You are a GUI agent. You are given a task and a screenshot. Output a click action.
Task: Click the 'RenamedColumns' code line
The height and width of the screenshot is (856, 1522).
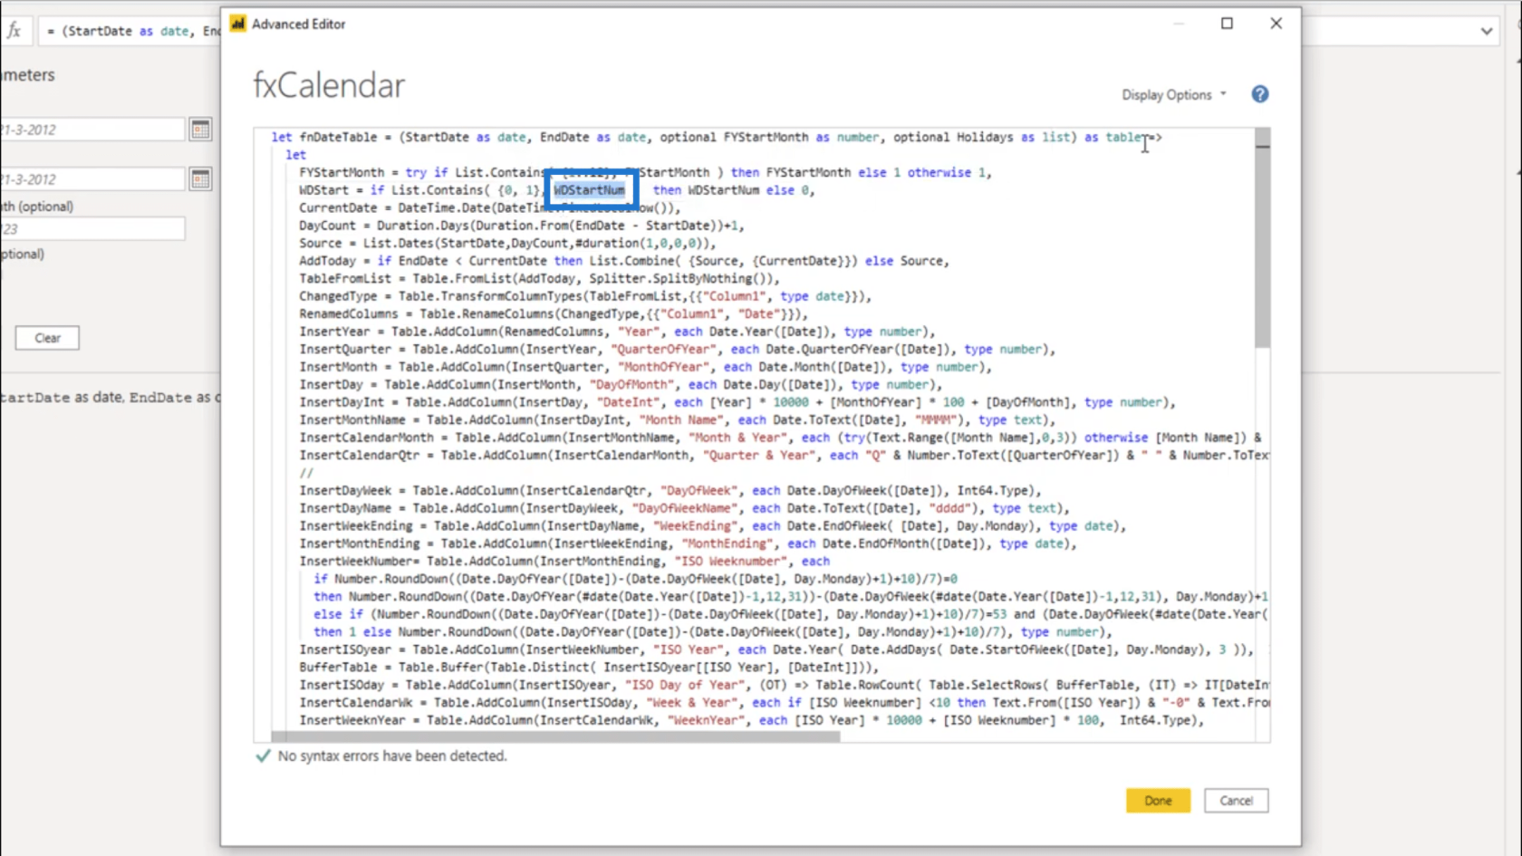pyautogui.click(x=553, y=313)
